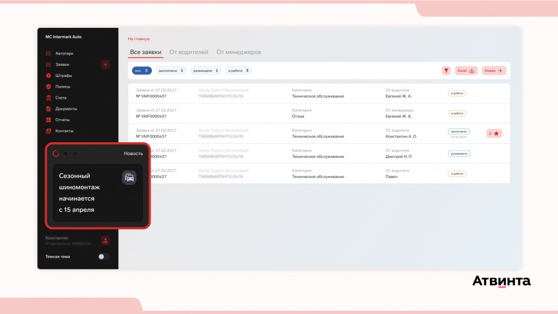Click the Штрафы alert icon
This screenshot has width=558, height=314.
49,75
